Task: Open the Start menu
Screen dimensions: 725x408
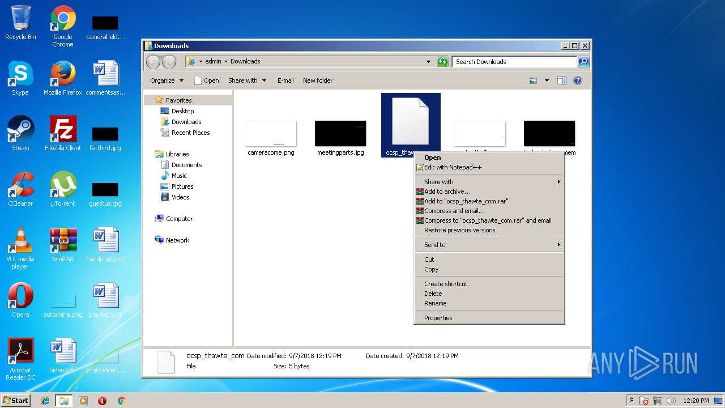Action: (15, 400)
